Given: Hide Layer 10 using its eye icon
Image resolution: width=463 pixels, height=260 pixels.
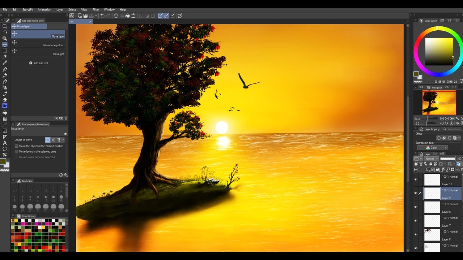Looking at the screenshot, I should pos(416,179).
